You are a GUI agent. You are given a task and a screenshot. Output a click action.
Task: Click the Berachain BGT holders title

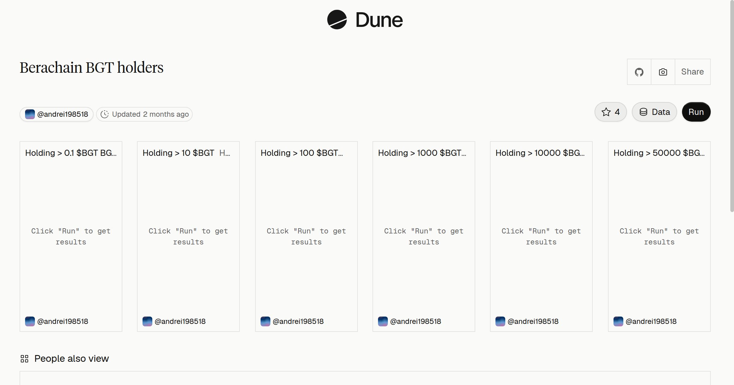click(x=91, y=68)
